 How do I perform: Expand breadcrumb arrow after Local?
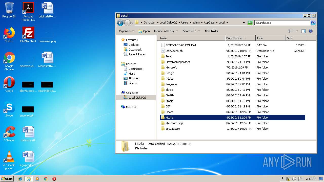tap(227, 22)
